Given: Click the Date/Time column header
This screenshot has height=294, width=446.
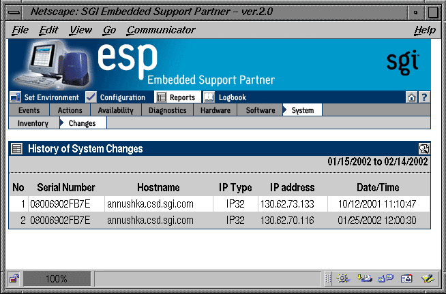Looking at the screenshot, I should tap(378, 187).
